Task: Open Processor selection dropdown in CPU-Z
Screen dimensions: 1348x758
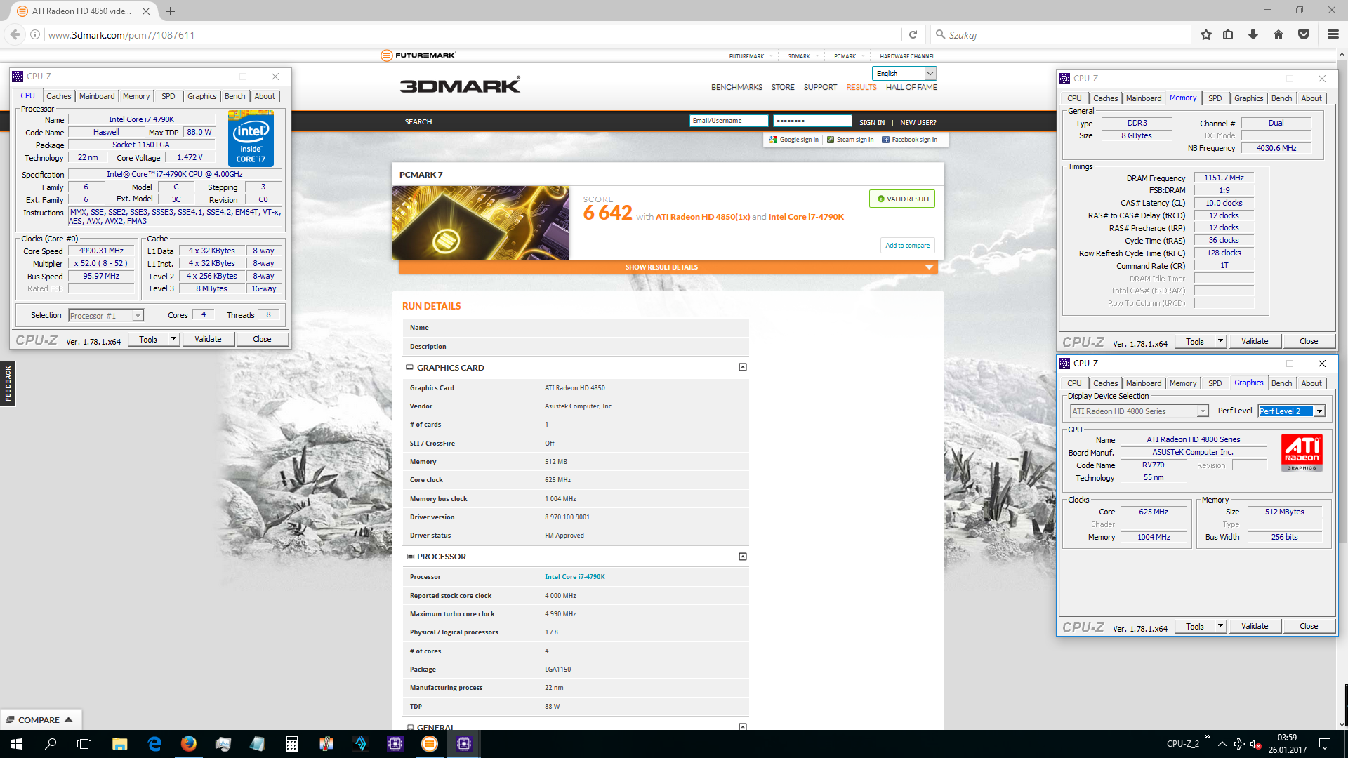Action: 106,316
